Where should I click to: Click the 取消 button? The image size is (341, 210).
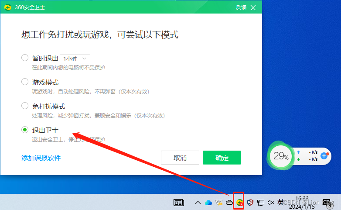coord(180,158)
